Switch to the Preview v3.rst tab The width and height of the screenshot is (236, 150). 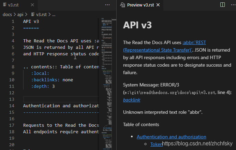[x=140, y=5]
